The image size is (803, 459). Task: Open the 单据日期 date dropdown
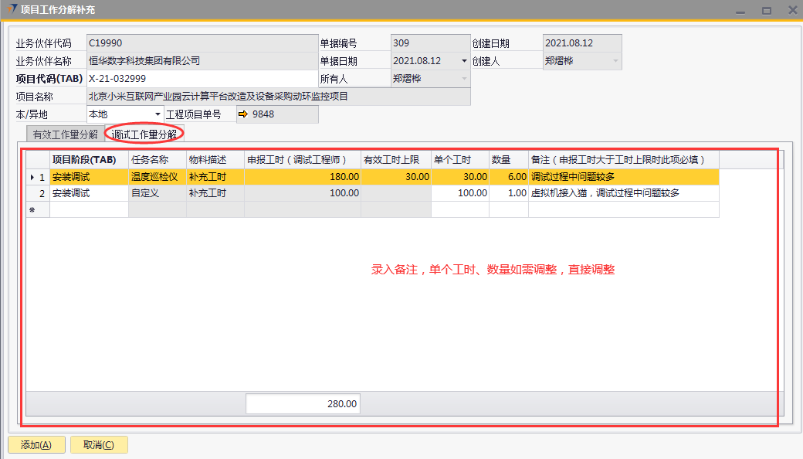point(464,61)
